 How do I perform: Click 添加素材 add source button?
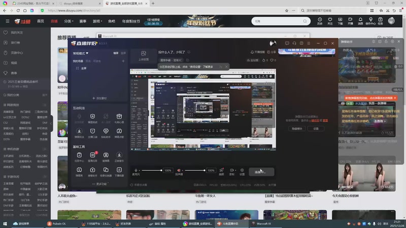[x=99, y=98]
